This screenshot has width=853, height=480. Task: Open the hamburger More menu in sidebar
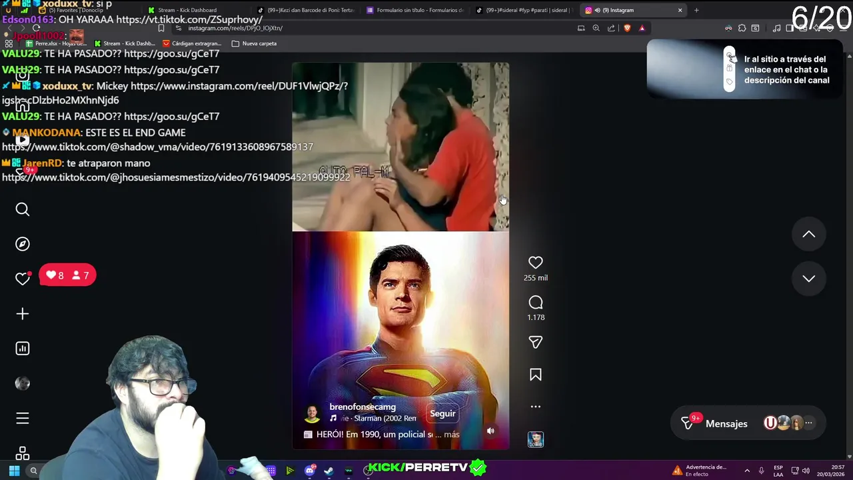pos(23,418)
